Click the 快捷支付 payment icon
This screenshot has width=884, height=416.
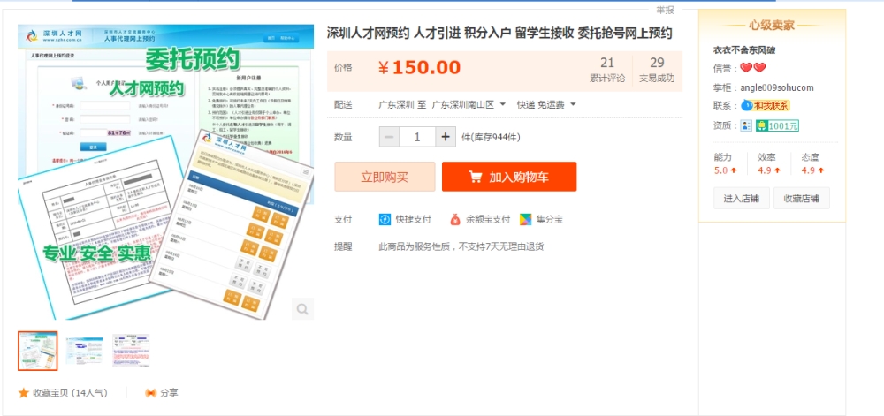coord(385,220)
